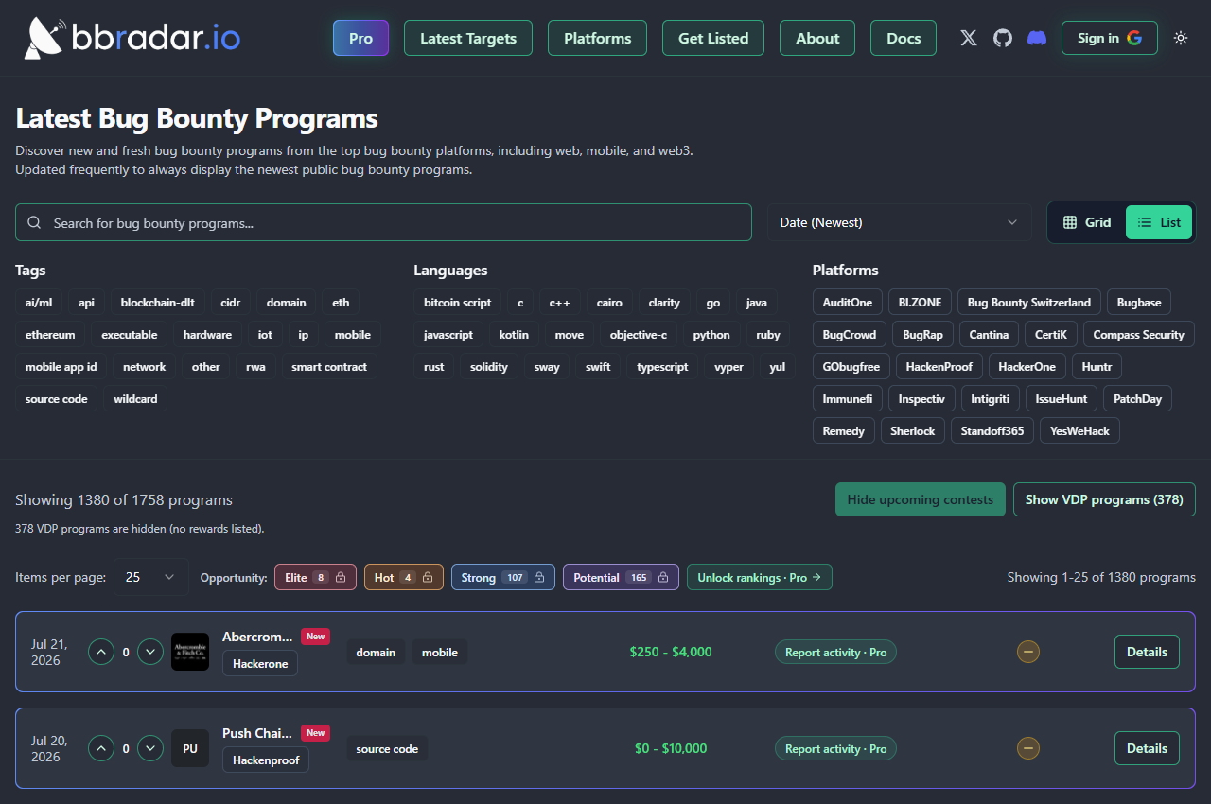Viewport: 1211px width, 804px height.
Task: Open Get Listed page
Action: tap(713, 38)
